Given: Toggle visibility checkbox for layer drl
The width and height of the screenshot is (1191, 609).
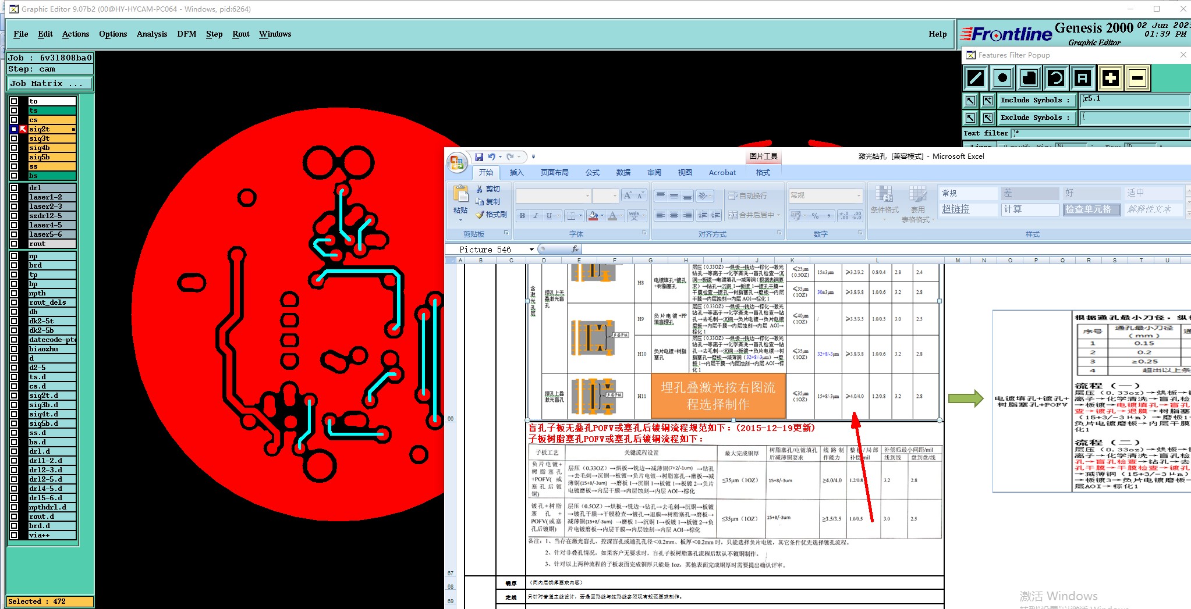Looking at the screenshot, I should [14, 188].
